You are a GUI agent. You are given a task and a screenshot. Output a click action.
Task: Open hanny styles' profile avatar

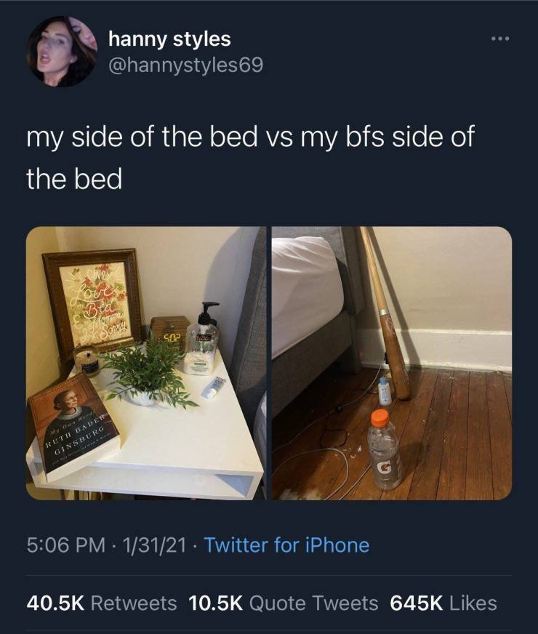pos(62,52)
